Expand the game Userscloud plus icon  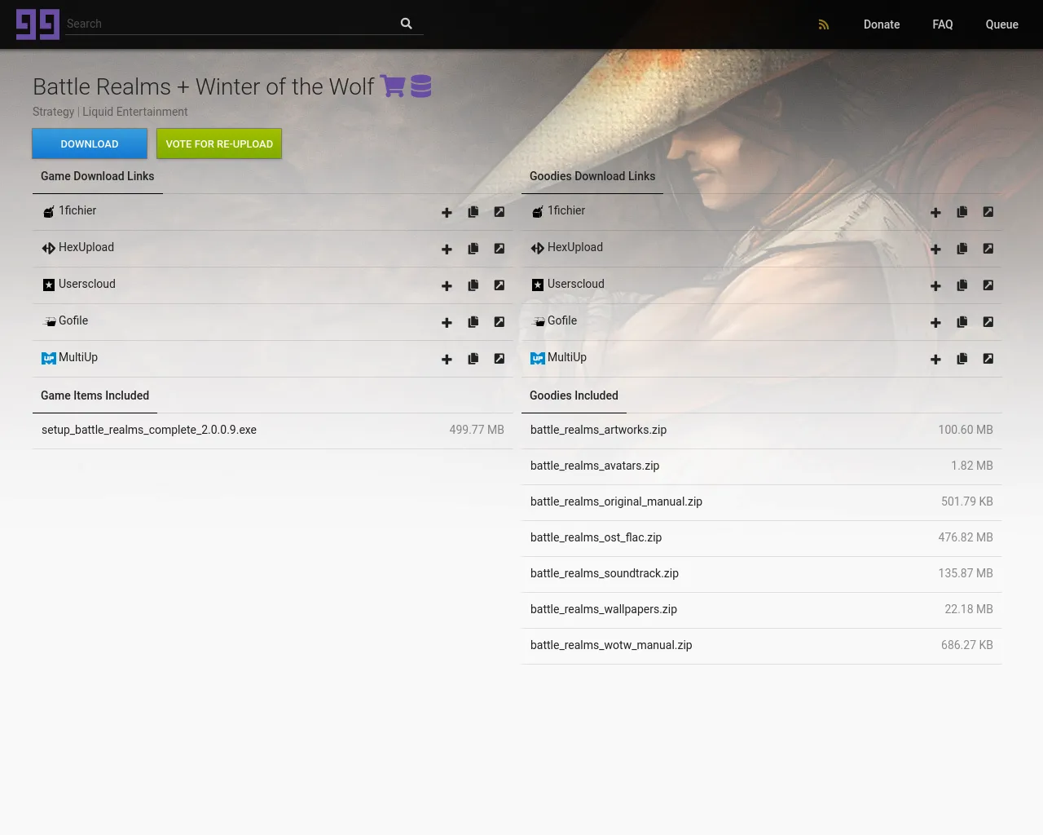pyautogui.click(x=447, y=285)
